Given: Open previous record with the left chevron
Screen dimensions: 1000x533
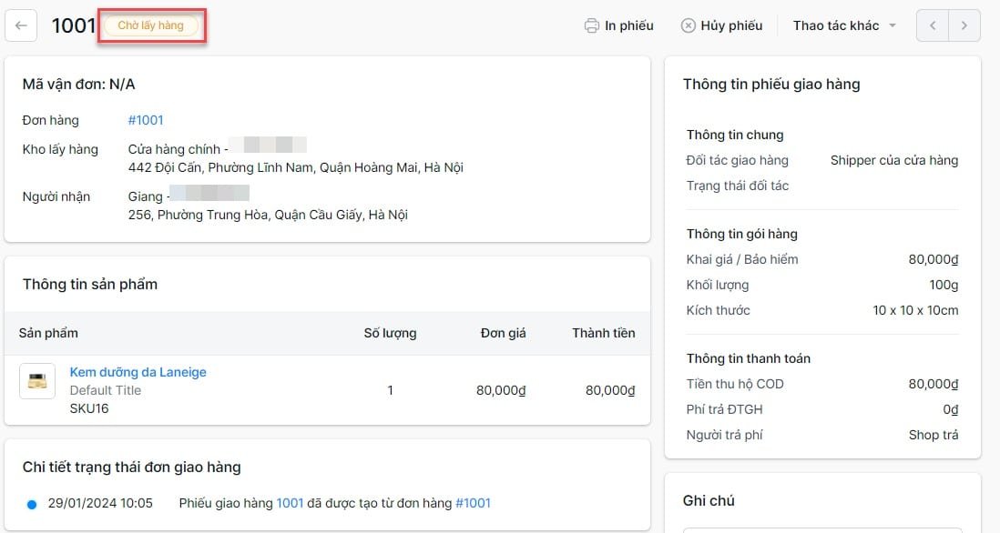Looking at the screenshot, I should tap(931, 25).
